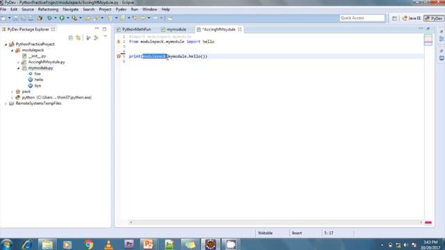Select __init__.py in the tree
The width and height of the screenshot is (445, 250).
[37, 56]
